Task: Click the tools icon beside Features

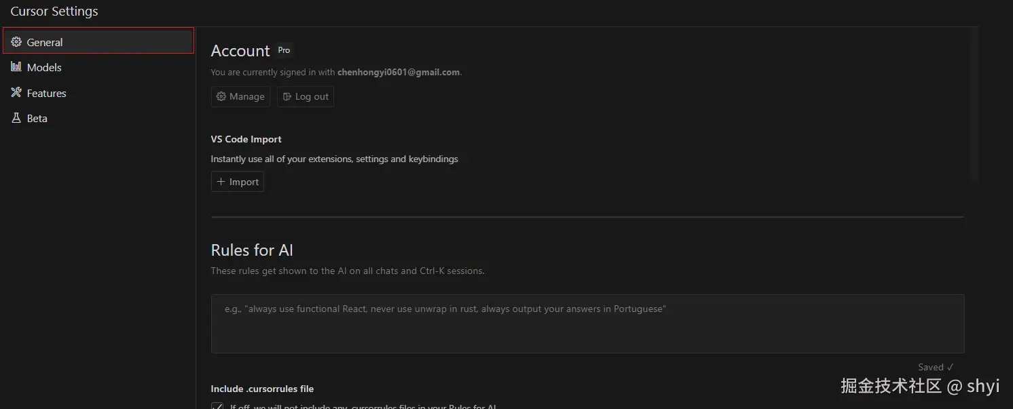Action: (x=16, y=93)
